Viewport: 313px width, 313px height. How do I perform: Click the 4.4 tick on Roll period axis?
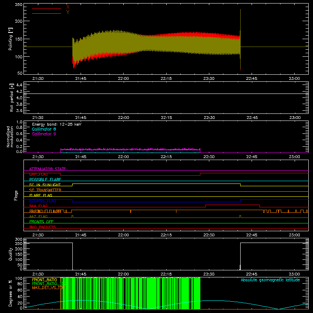(19, 85)
